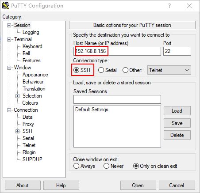Click the Open button to connect

point(138,185)
